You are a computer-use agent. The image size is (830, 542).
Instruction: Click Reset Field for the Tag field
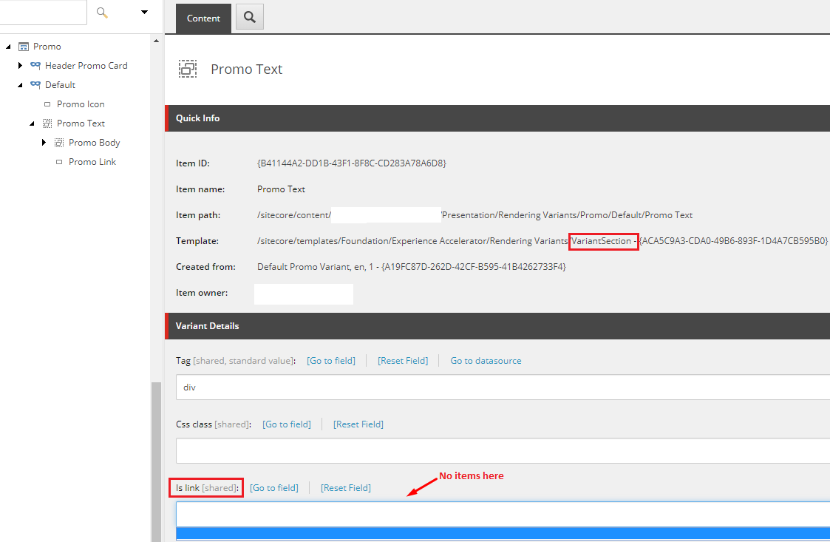tap(403, 360)
